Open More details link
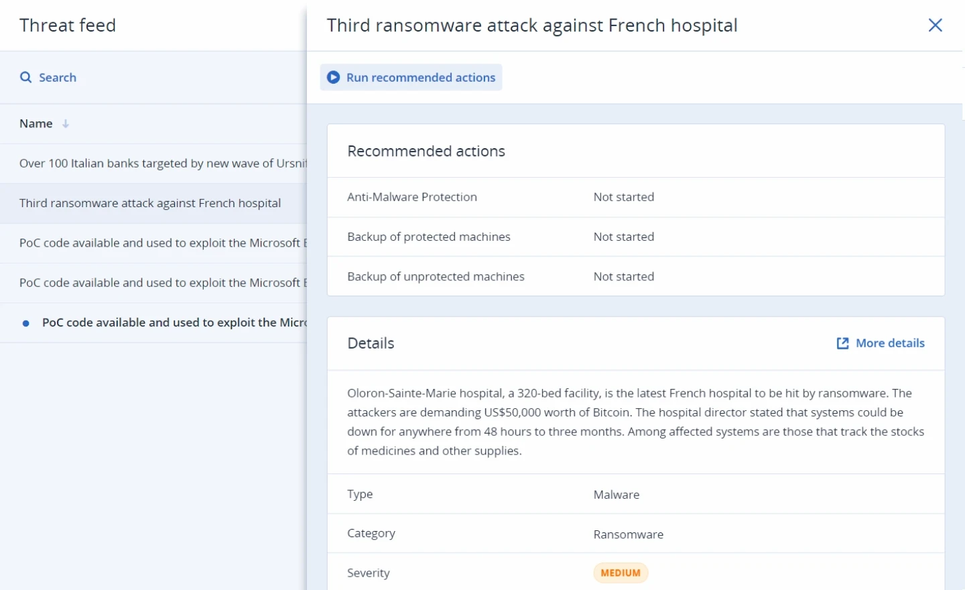Image resolution: width=965 pixels, height=590 pixels. coord(881,343)
